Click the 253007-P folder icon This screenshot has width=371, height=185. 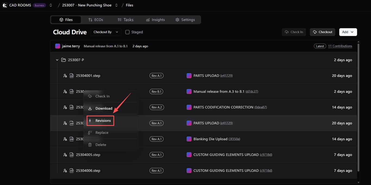pos(64,60)
